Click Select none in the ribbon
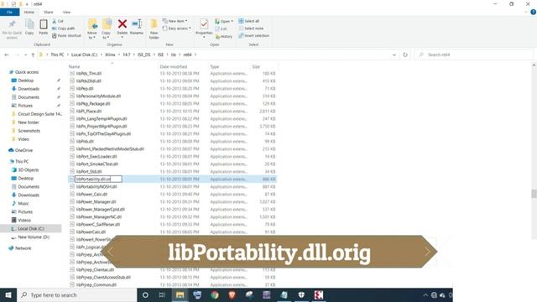The image size is (537, 302). pyautogui.click(x=251, y=29)
